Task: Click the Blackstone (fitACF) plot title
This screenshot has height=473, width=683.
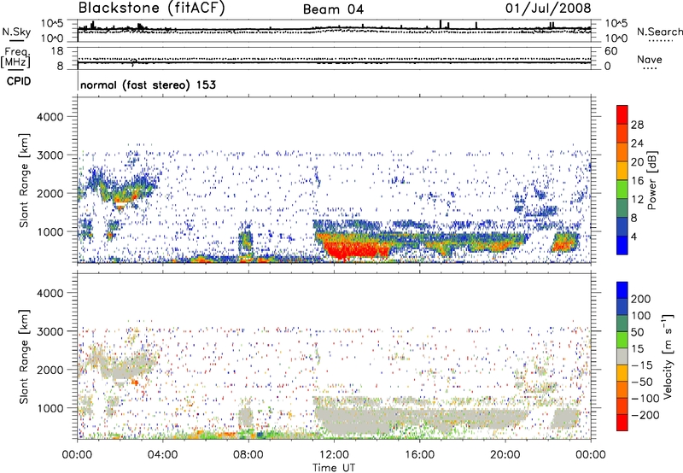Action: (152, 9)
